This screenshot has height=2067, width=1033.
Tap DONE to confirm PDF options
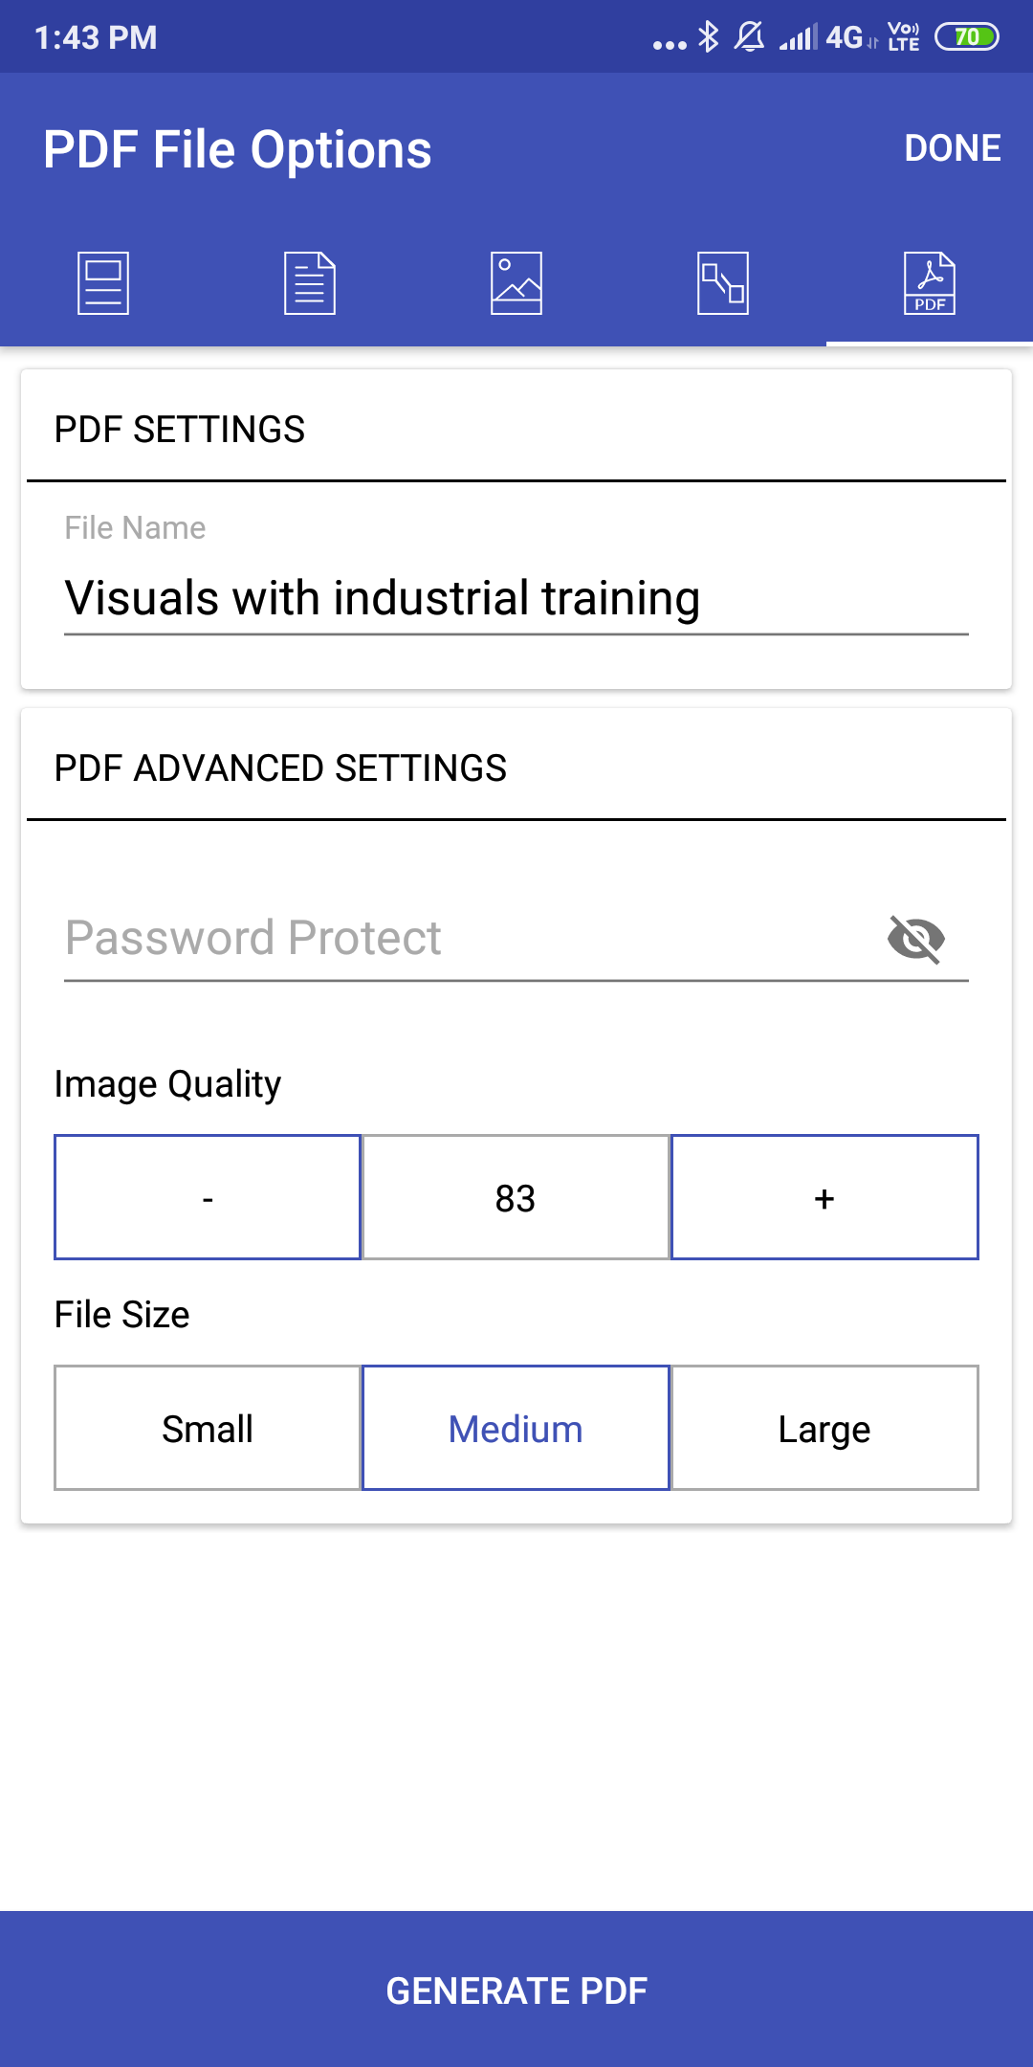(953, 148)
